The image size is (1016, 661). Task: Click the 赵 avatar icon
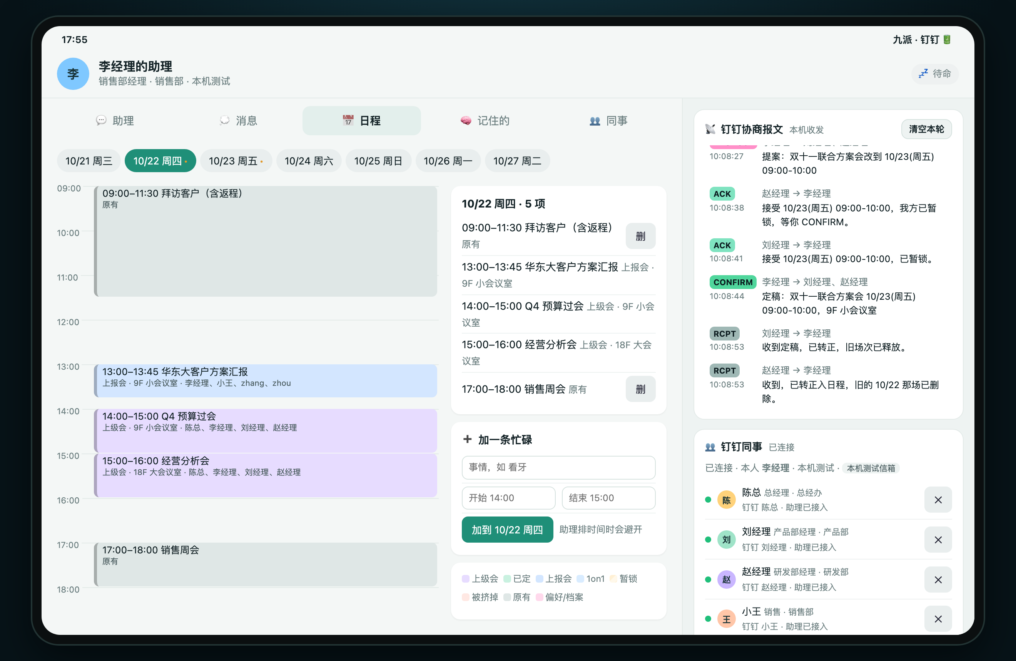(x=726, y=580)
